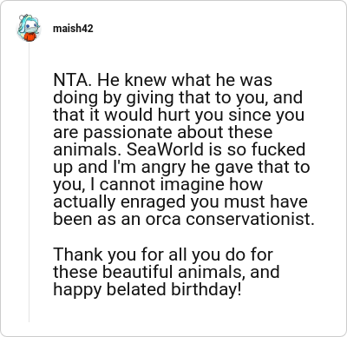Viewport: 347px width, 337px height.
Task: Click the orange body of the avatar
Action: 29,37
